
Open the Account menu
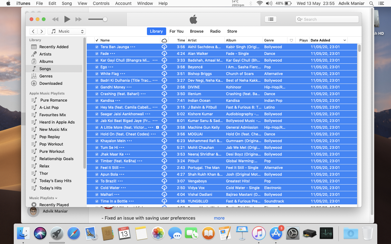click(123, 3)
